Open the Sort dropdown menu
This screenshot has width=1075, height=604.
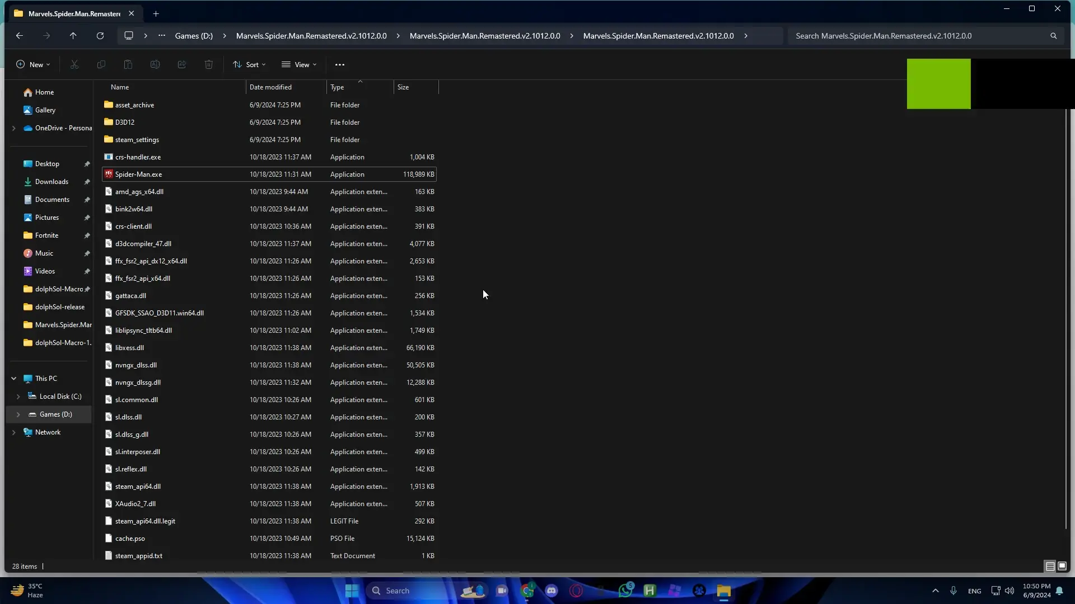pos(250,65)
